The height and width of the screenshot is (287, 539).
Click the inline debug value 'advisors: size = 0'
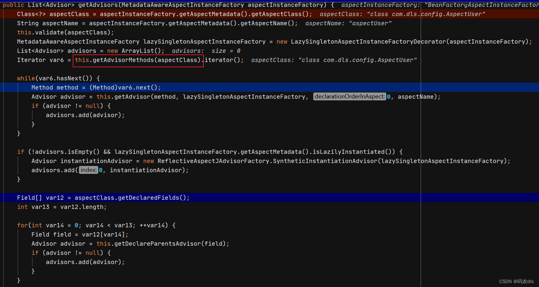206,51
